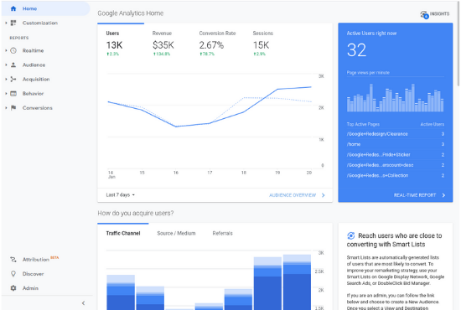Click arrow icon beside Audience Overview
This screenshot has width=461, height=310.
pos(323,195)
